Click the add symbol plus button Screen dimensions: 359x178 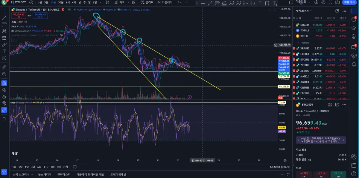31,2
